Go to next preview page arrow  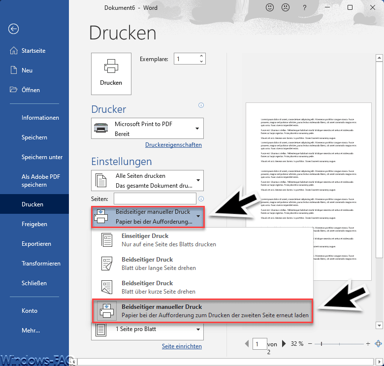click(x=284, y=343)
